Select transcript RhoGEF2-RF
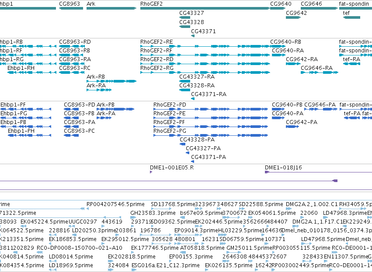 tap(156, 51)
